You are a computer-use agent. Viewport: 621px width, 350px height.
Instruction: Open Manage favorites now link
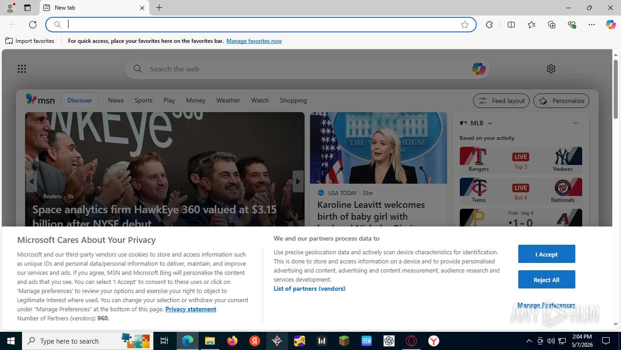(x=254, y=41)
